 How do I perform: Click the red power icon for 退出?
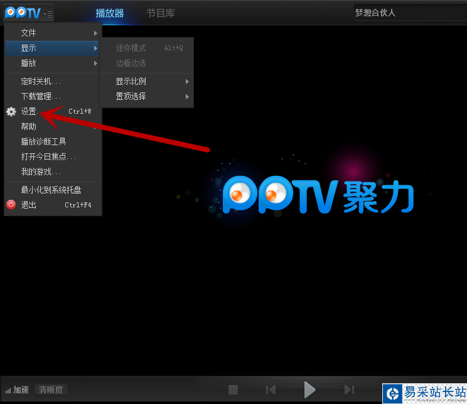11,205
